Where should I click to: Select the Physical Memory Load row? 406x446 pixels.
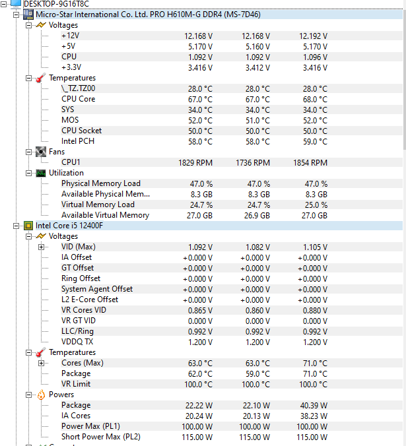(231, 183)
